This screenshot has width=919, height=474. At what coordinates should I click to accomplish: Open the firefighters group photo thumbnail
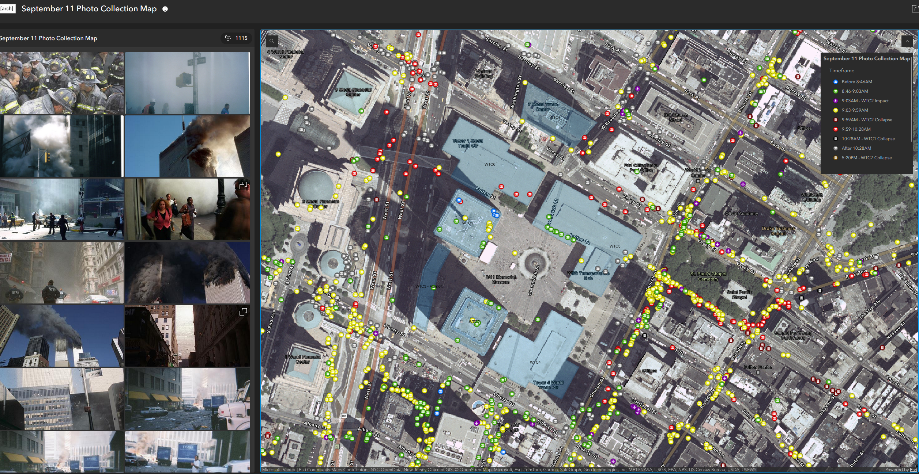click(61, 83)
